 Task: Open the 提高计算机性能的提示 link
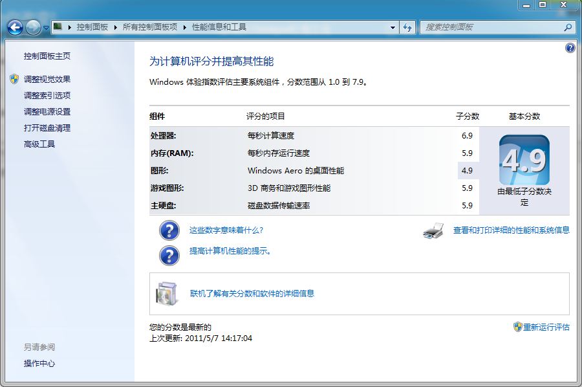230,251
